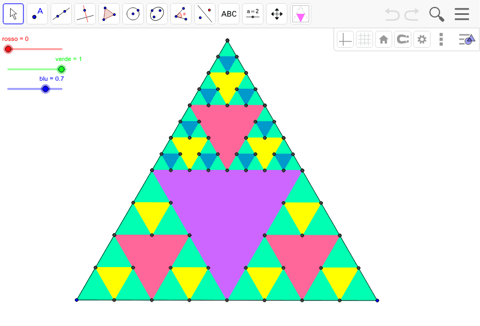Select the Perpendicular Line tool
The image size is (480, 326).
coord(85,14)
